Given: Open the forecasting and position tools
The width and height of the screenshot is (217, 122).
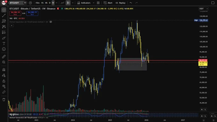Looking at the screenshot, I should [4, 32].
